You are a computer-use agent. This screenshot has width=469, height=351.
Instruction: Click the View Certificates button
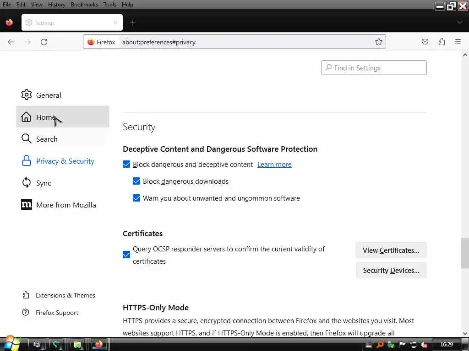(x=391, y=250)
